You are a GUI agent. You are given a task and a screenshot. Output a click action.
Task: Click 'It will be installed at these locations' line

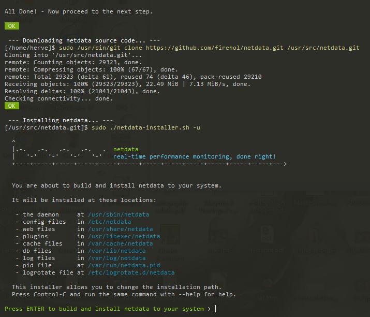(x=84, y=200)
